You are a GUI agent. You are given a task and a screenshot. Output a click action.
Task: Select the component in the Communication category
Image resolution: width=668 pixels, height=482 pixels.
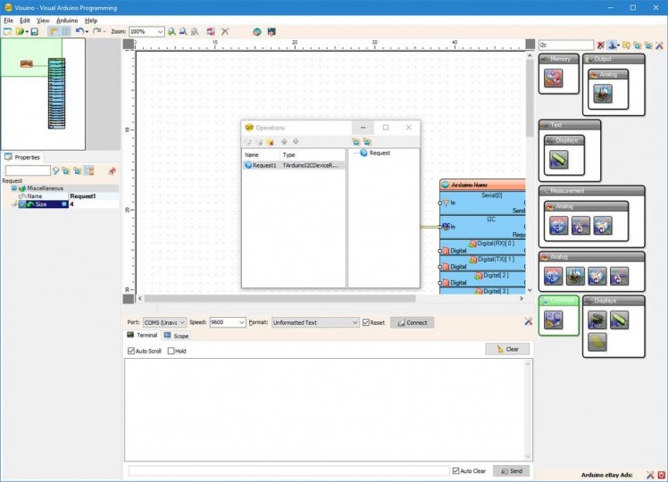[554, 321]
